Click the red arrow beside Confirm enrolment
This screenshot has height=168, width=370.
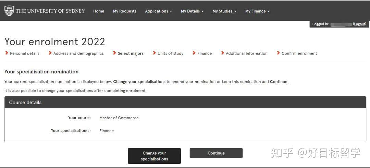tap(279, 53)
